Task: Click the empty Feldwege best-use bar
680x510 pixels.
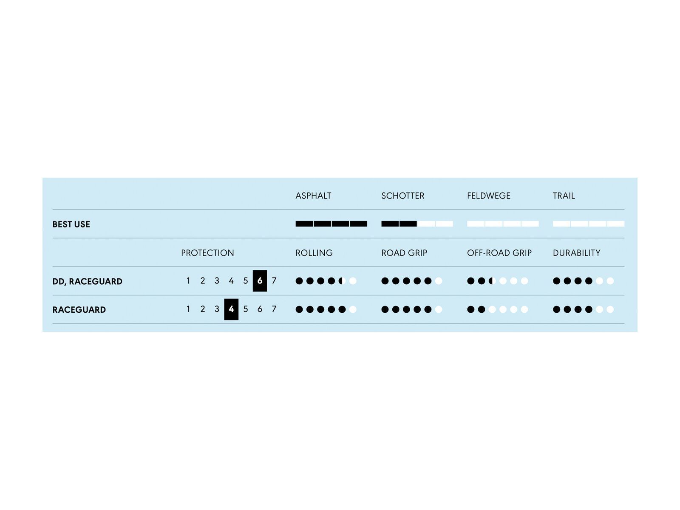Action: point(503,224)
